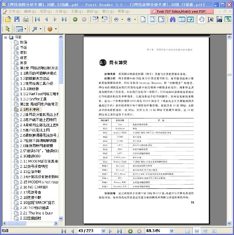Set actual size page view
234x235 pixels.
[143, 19]
